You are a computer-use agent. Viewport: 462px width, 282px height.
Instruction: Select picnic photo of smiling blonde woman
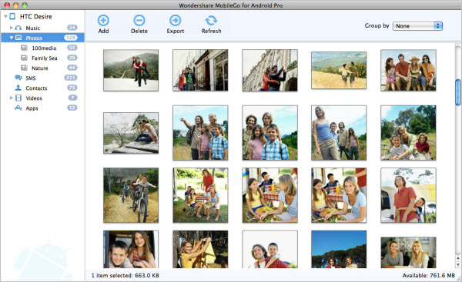coord(339,195)
